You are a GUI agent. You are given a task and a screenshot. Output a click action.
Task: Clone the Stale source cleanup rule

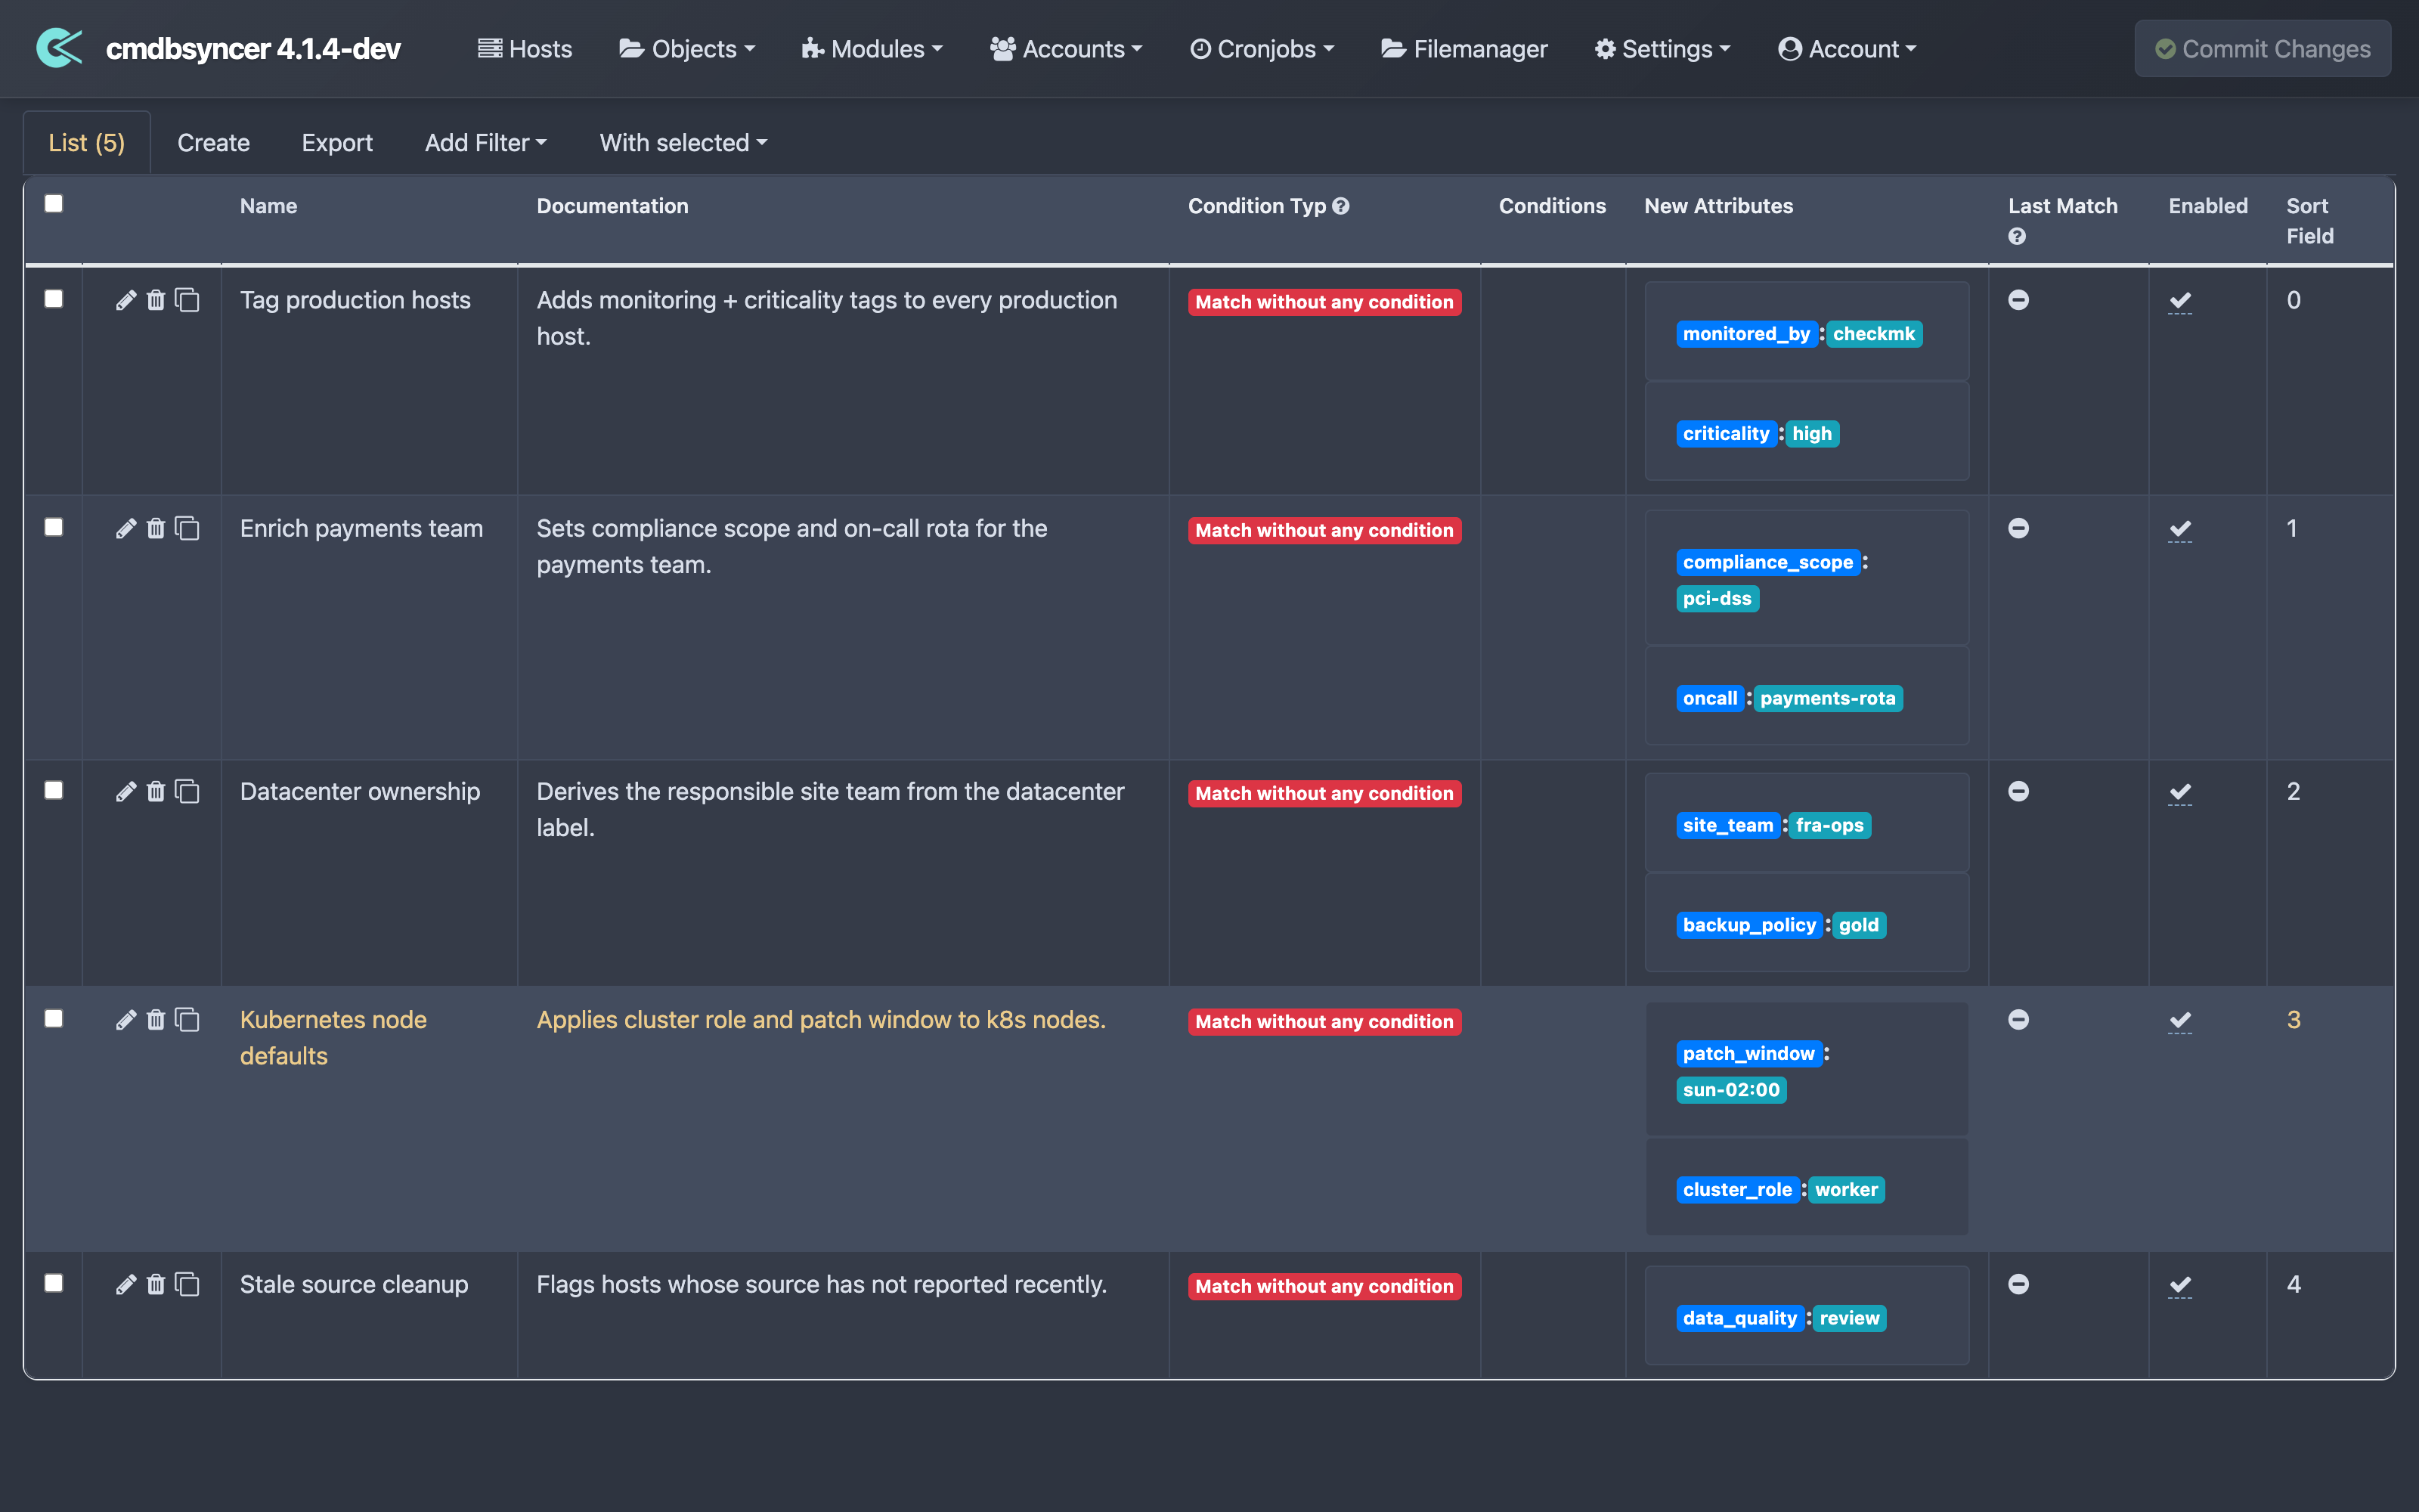[188, 1284]
